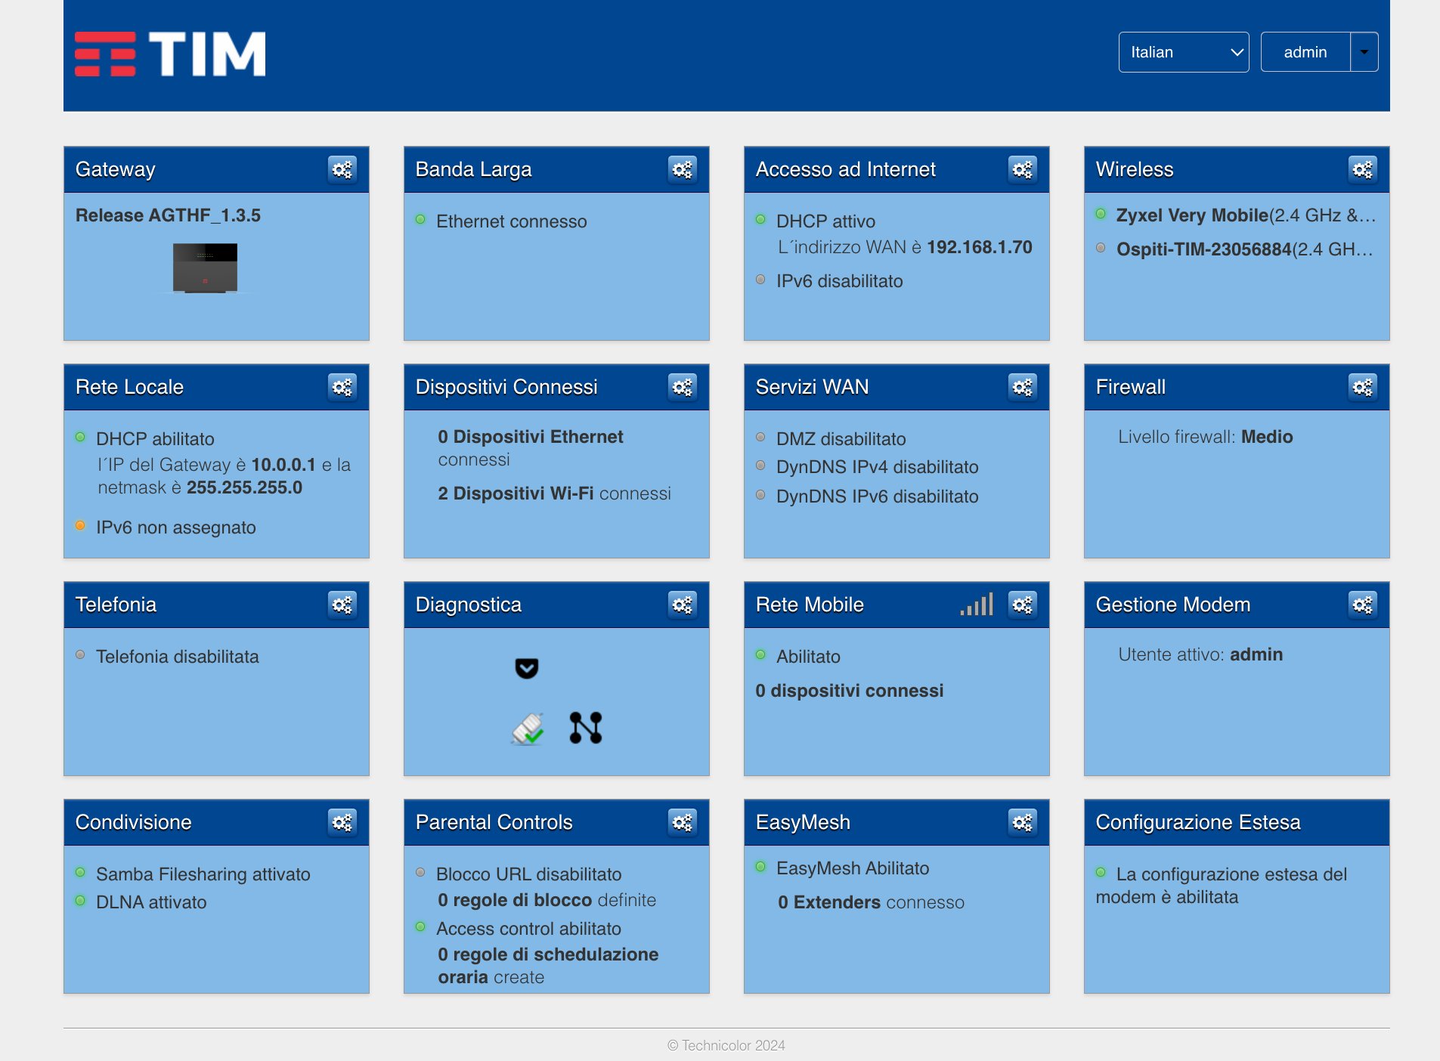Click the Diagnostica connection check icon
1440x1061 pixels.
(528, 728)
